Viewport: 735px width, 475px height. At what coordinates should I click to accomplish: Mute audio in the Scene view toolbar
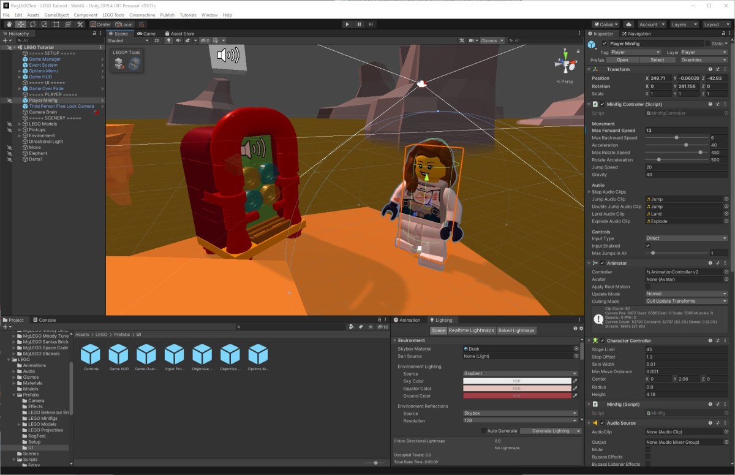click(178, 40)
